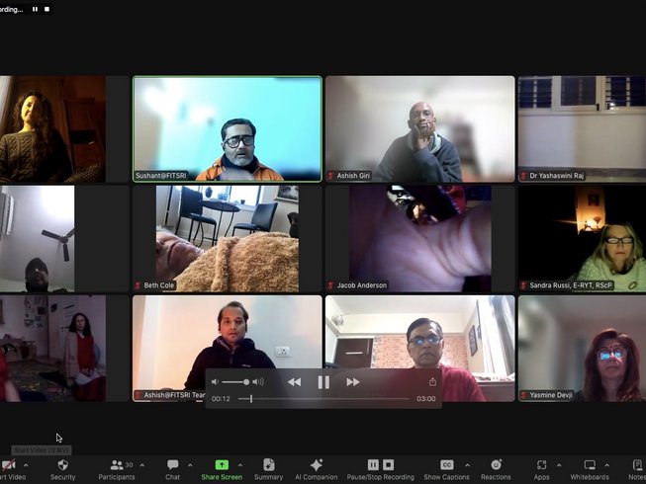
Task: Open the Security shield icon
Action: (x=62, y=465)
